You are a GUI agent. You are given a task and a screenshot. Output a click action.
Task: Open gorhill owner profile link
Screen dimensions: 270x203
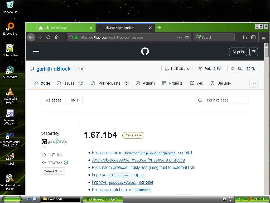tap(43, 69)
